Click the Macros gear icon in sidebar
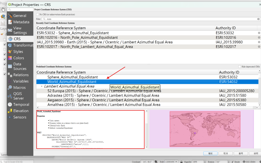This screenshot has height=163, width=261. (10, 87)
